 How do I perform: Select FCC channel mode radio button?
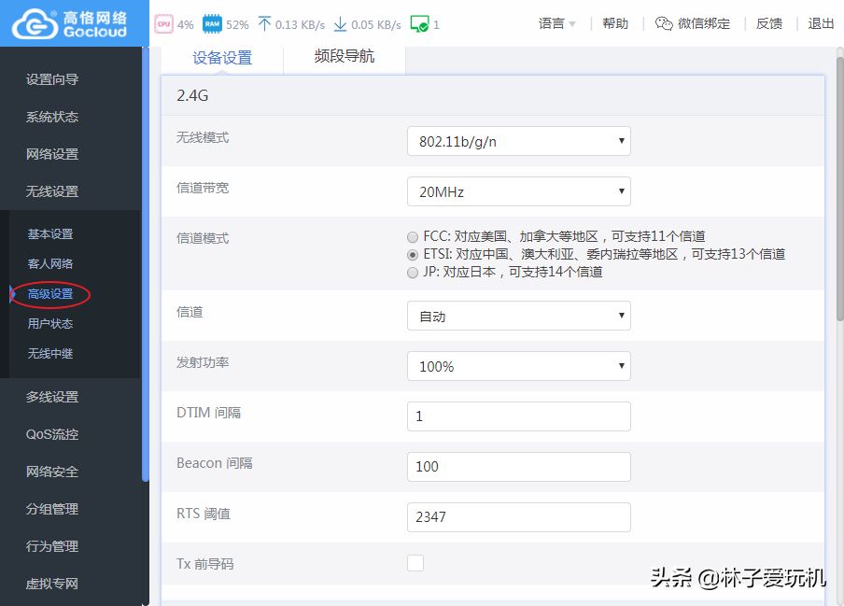click(413, 237)
